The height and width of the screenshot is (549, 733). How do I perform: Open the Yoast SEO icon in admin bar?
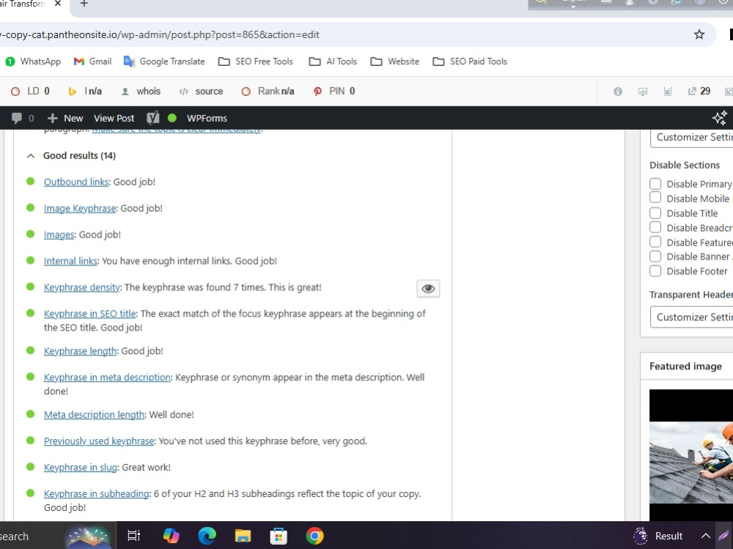[x=153, y=118]
